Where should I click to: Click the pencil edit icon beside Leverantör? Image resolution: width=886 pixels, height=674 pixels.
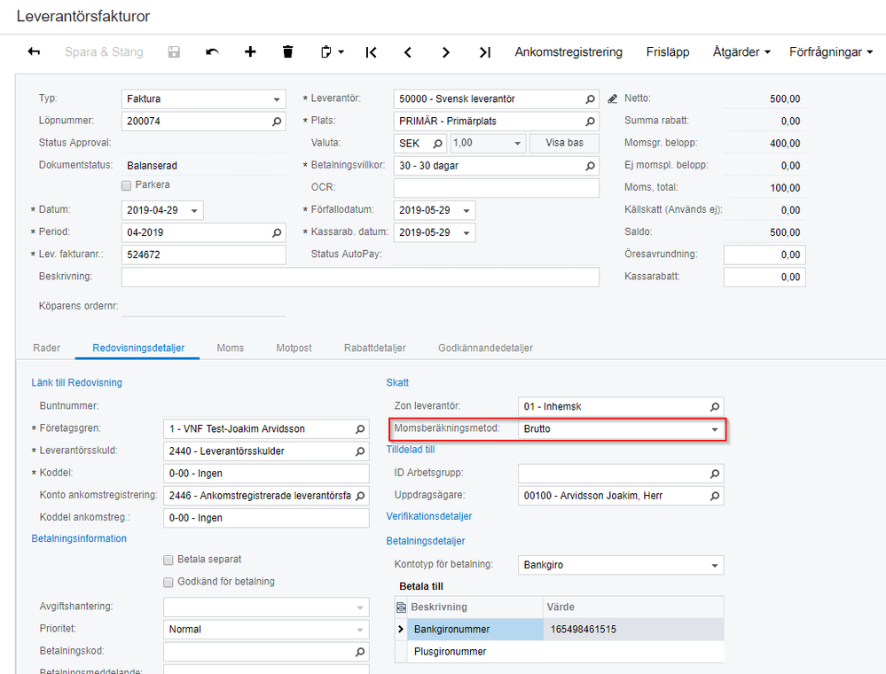(x=612, y=98)
